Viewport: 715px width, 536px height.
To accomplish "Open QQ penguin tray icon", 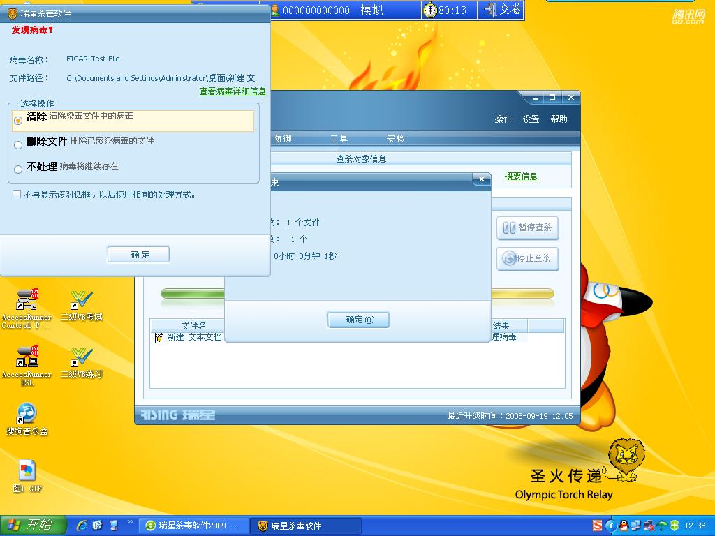I will pos(624,526).
